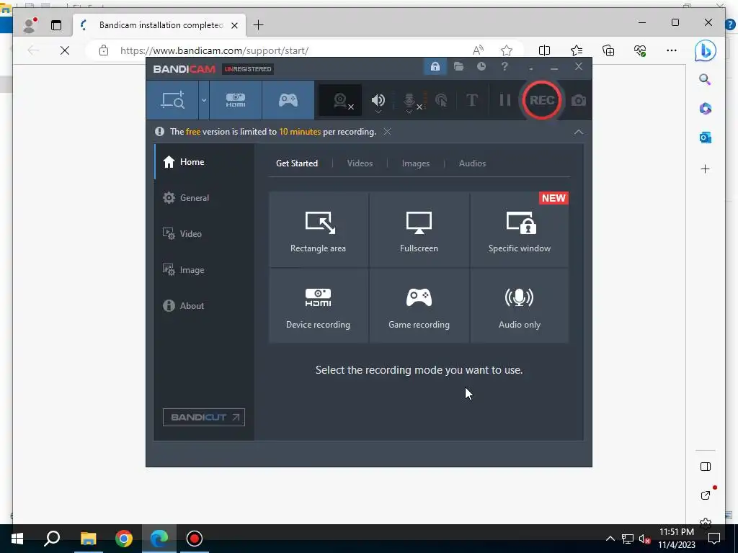The image size is (738, 553).
Task: Open Chrome from the taskbar
Action: 124,539
